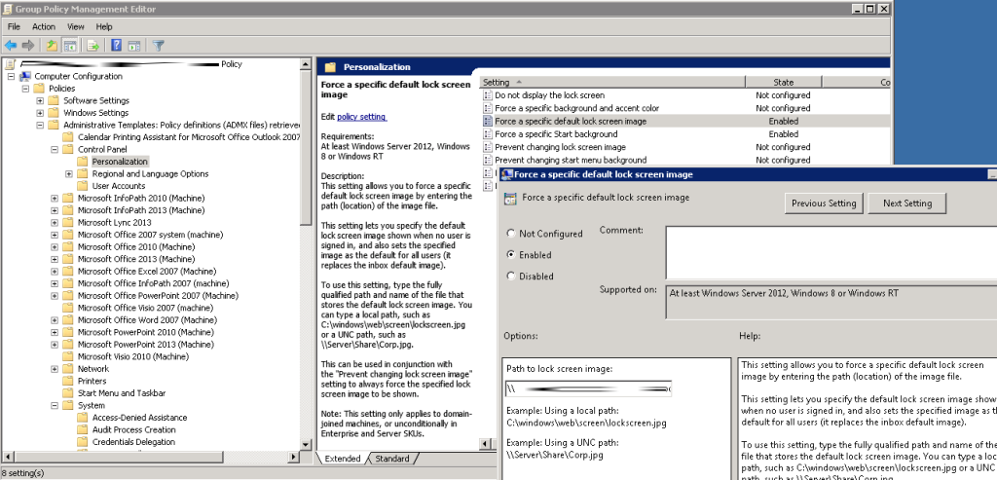
Task: Open the Action menu
Action: tap(44, 26)
